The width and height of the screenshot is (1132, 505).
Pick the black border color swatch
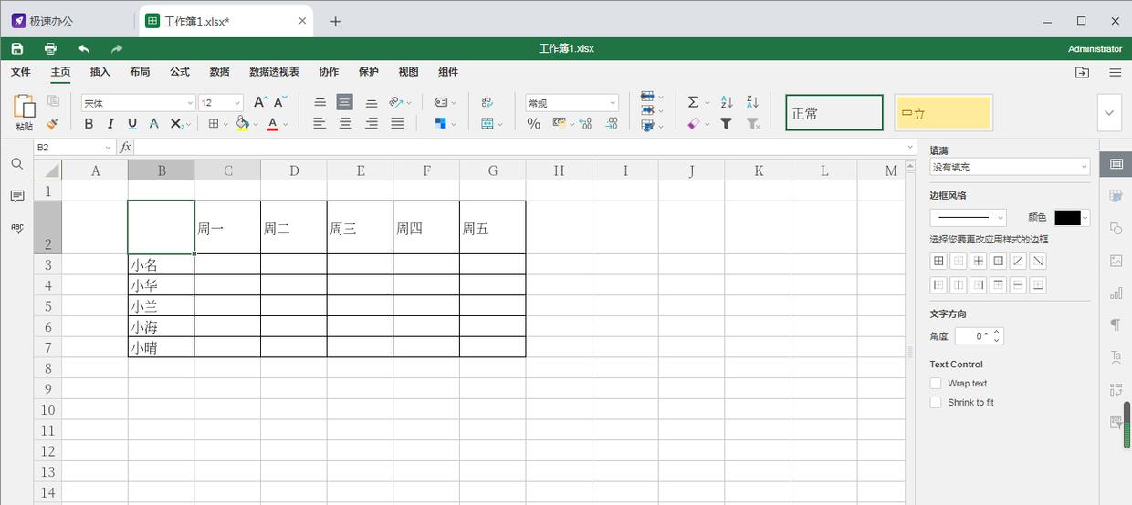pos(1067,217)
